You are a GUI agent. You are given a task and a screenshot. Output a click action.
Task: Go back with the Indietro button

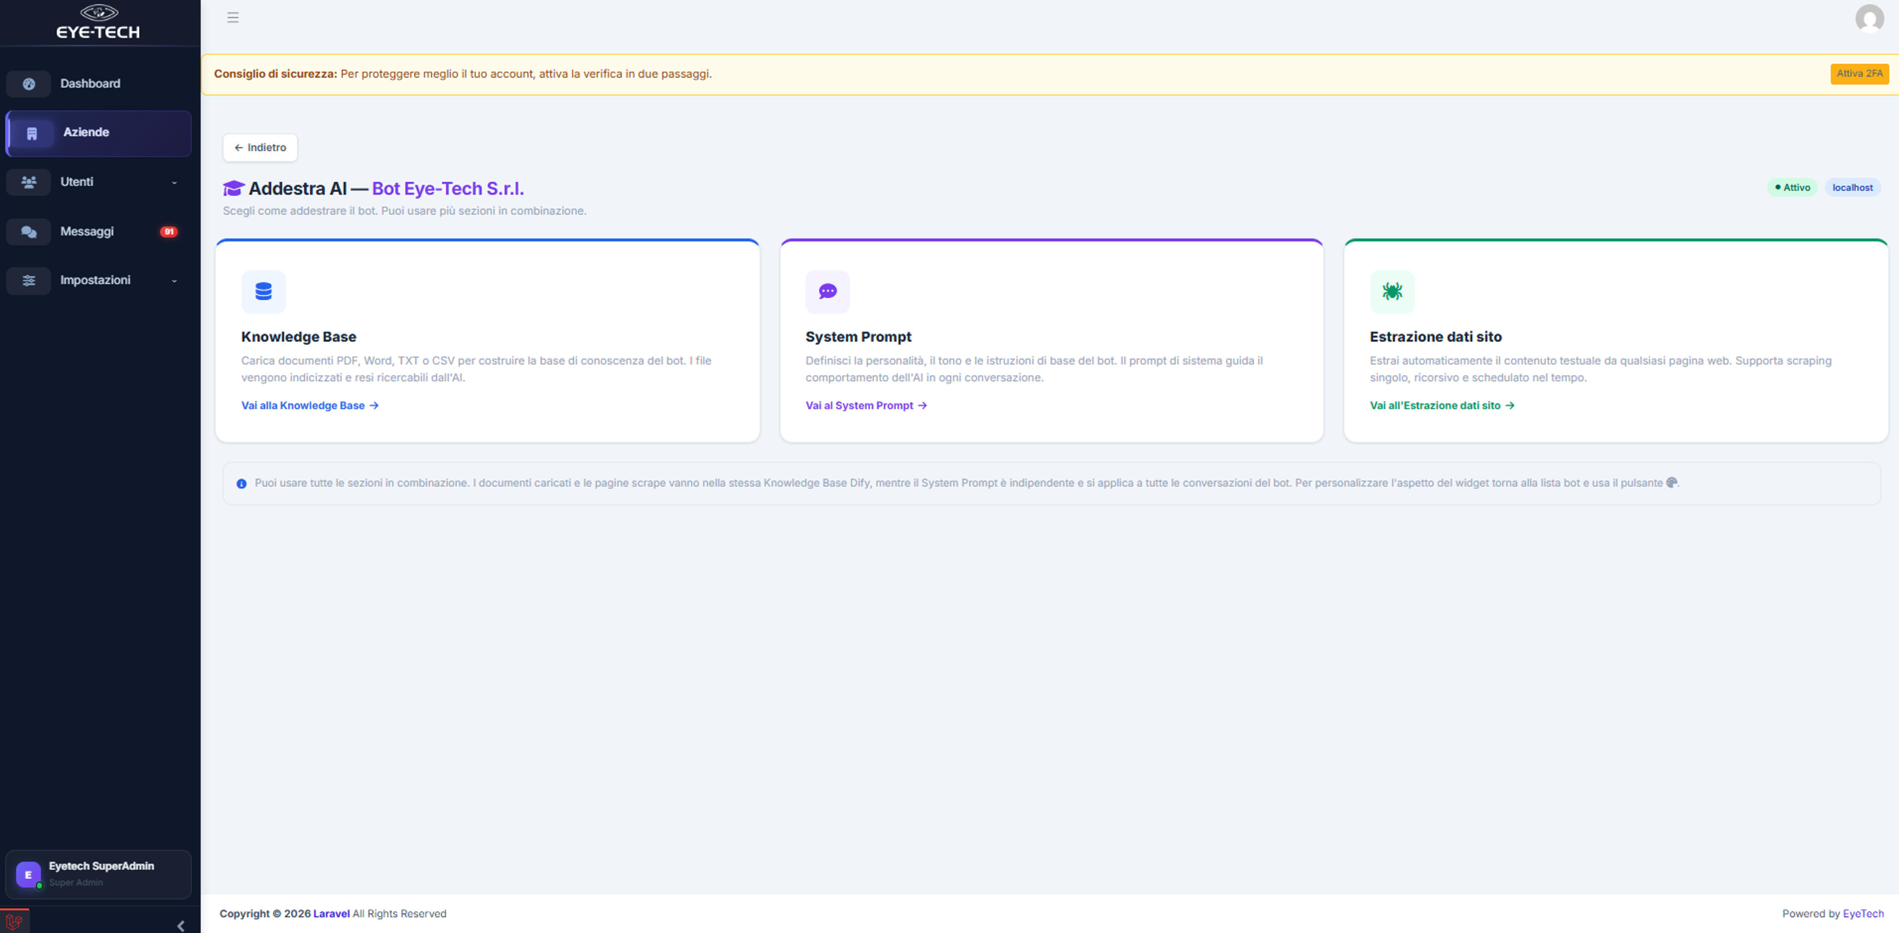point(260,147)
